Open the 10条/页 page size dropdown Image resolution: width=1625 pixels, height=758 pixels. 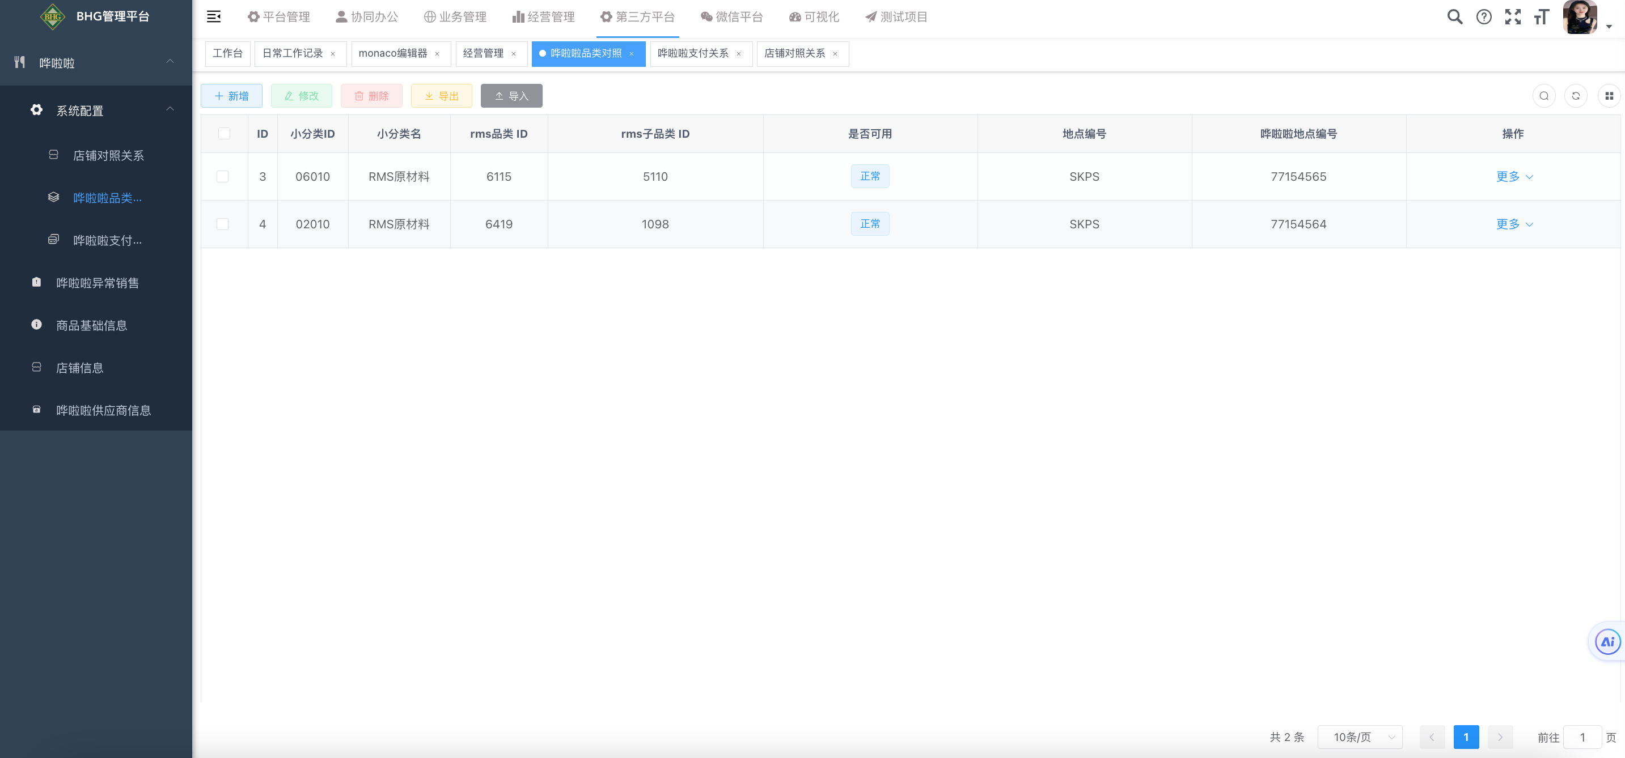[1360, 736]
